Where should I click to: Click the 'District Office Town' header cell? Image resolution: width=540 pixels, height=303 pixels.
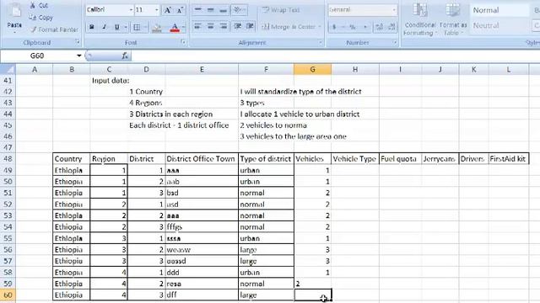[202, 159]
